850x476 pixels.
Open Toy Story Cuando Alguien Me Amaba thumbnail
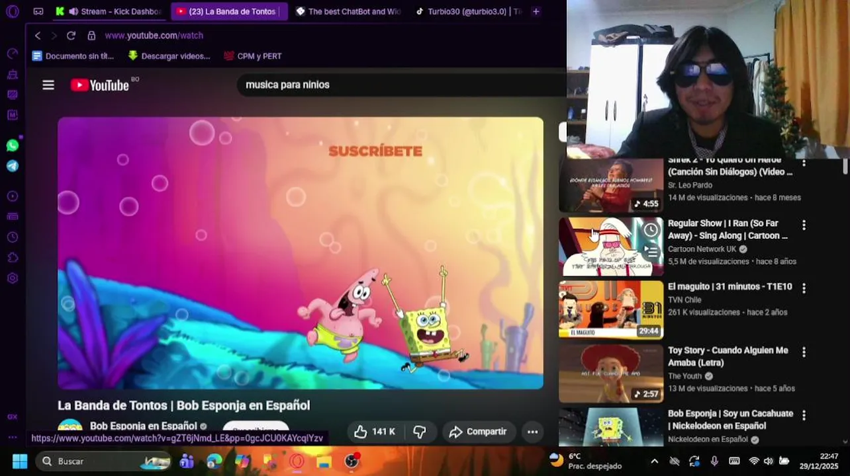tap(611, 373)
